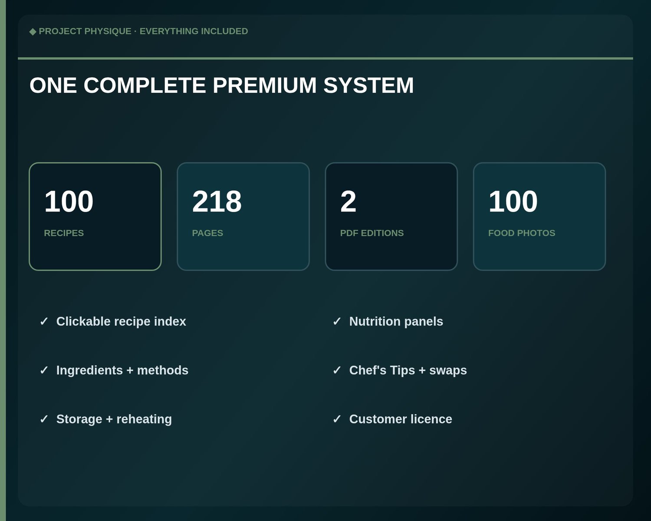Click the diamond icon before Project Physique
651x521 pixels.
pyautogui.click(x=33, y=31)
